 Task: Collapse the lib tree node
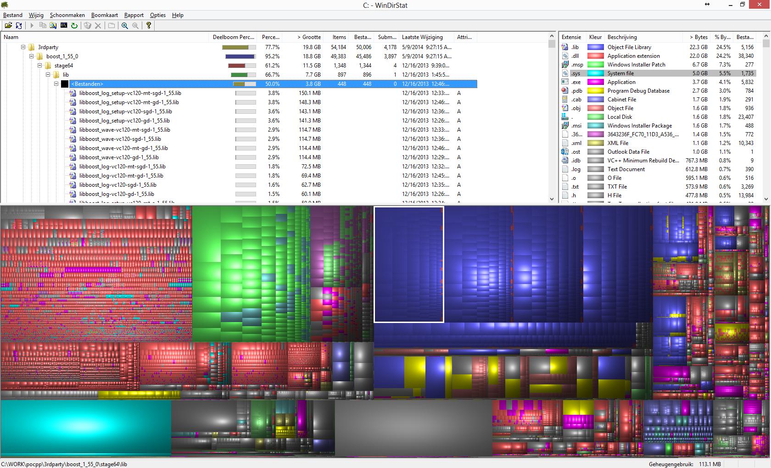tap(48, 75)
